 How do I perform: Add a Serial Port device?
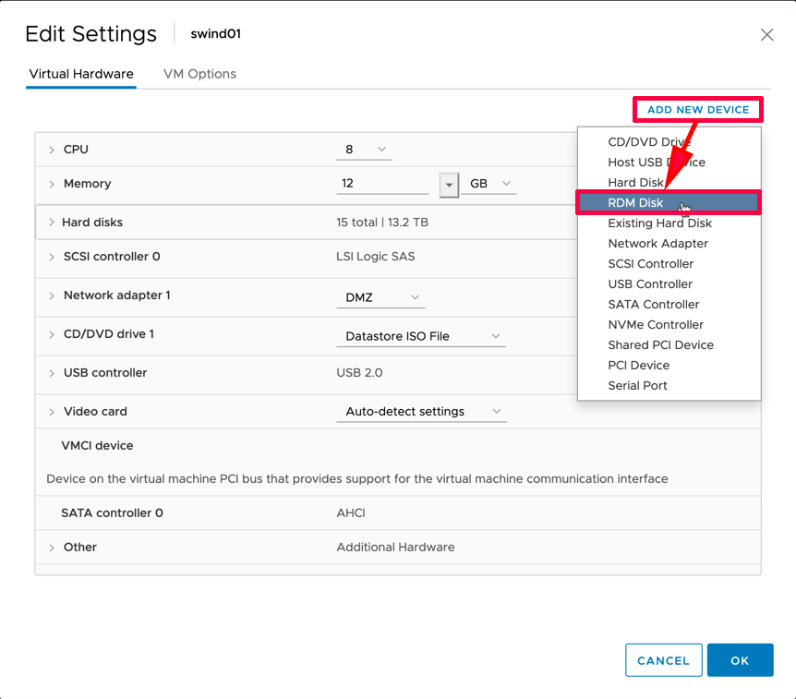tap(669, 385)
